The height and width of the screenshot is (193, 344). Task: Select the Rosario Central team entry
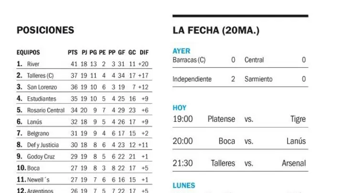click(46, 110)
